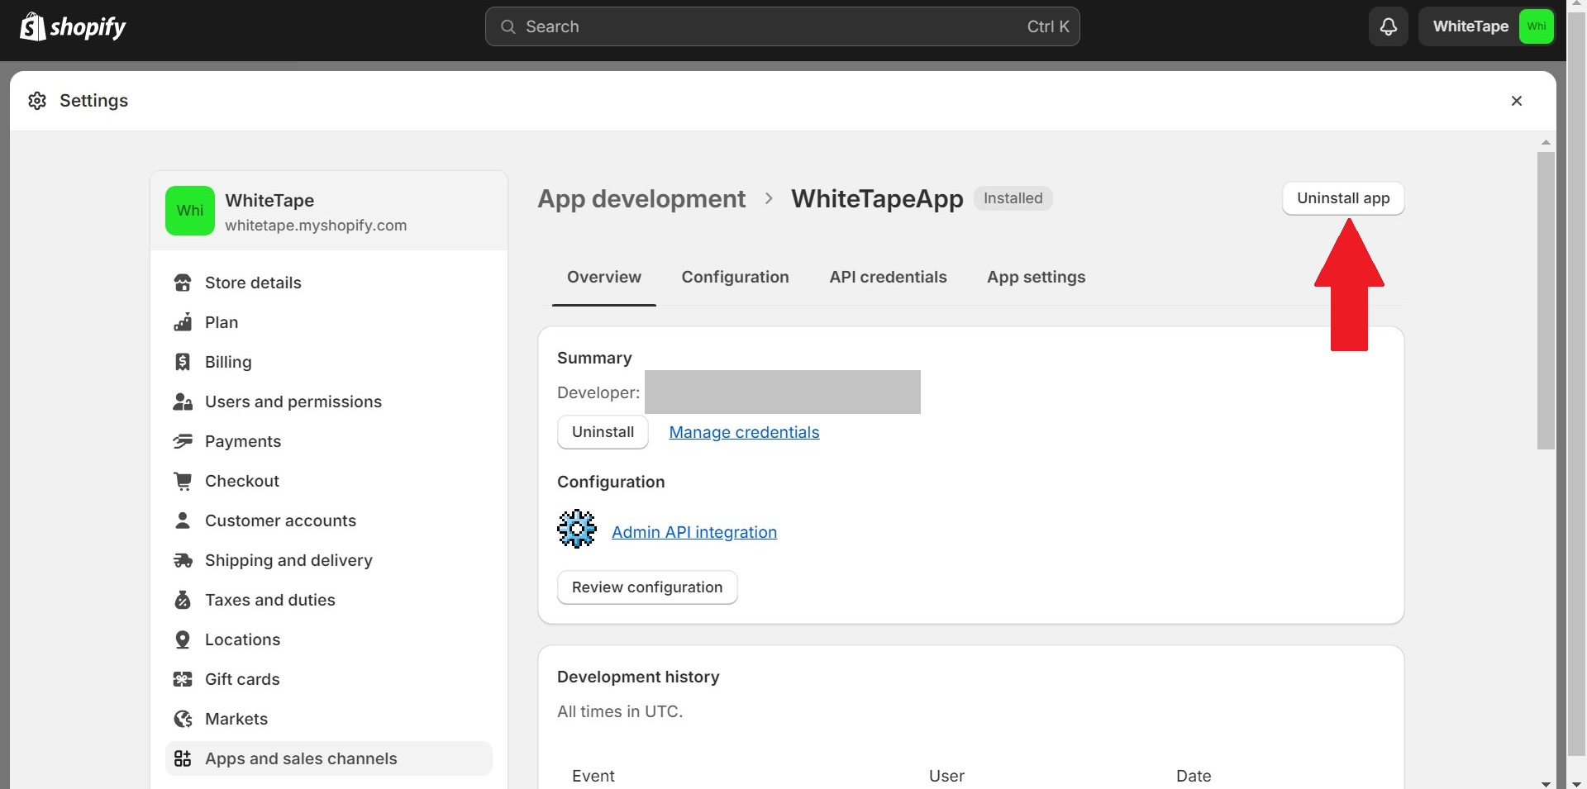Click the WhiteTapeApp title
The height and width of the screenshot is (789, 1587).
click(x=877, y=199)
